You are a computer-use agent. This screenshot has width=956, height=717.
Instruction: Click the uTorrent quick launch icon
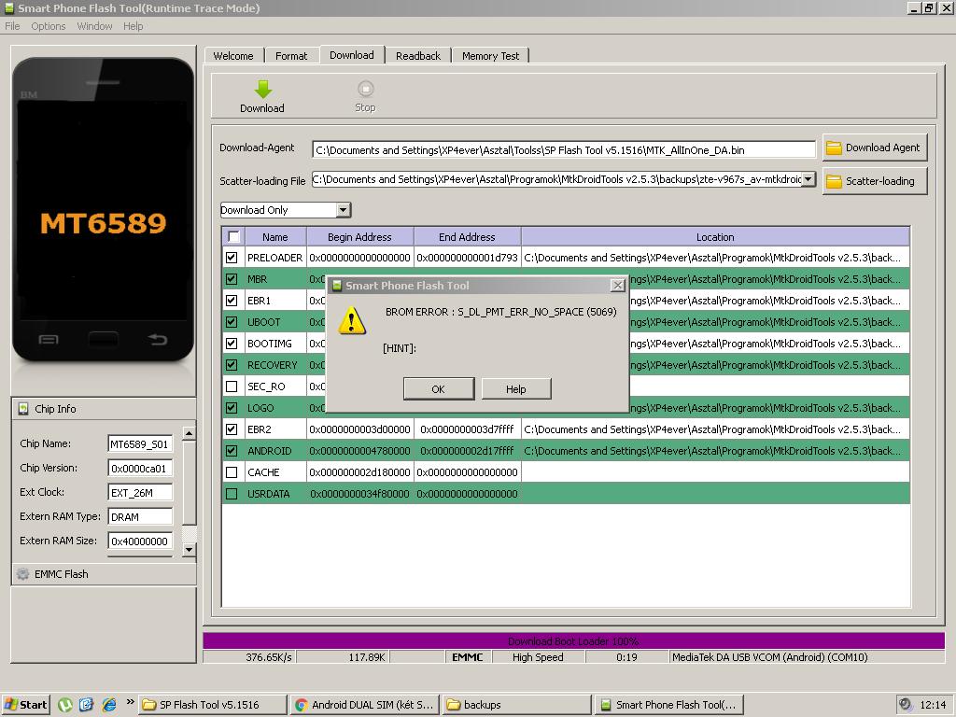pyautogui.click(x=64, y=705)
